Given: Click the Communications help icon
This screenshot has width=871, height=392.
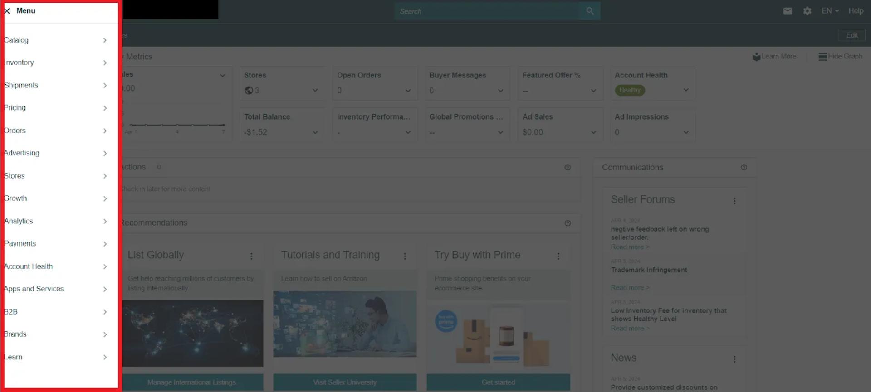Looking at the screenshot, I should coord(744,168).
